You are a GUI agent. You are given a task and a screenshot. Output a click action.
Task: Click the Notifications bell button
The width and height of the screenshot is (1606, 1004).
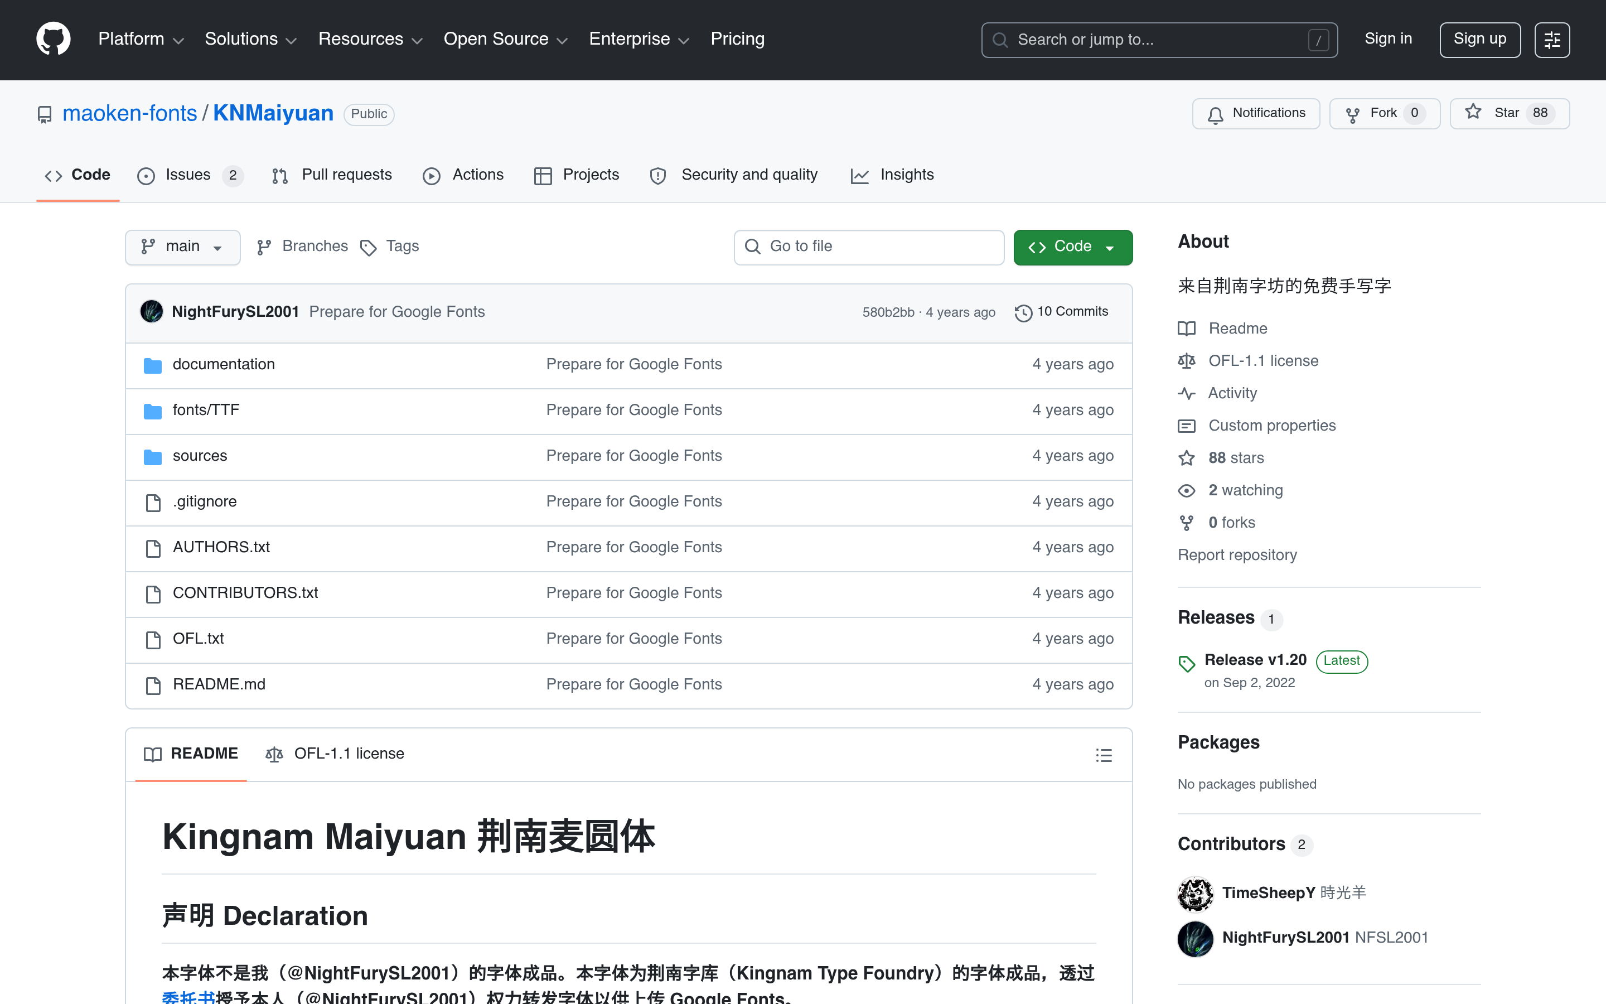[x=1256, y=114]
